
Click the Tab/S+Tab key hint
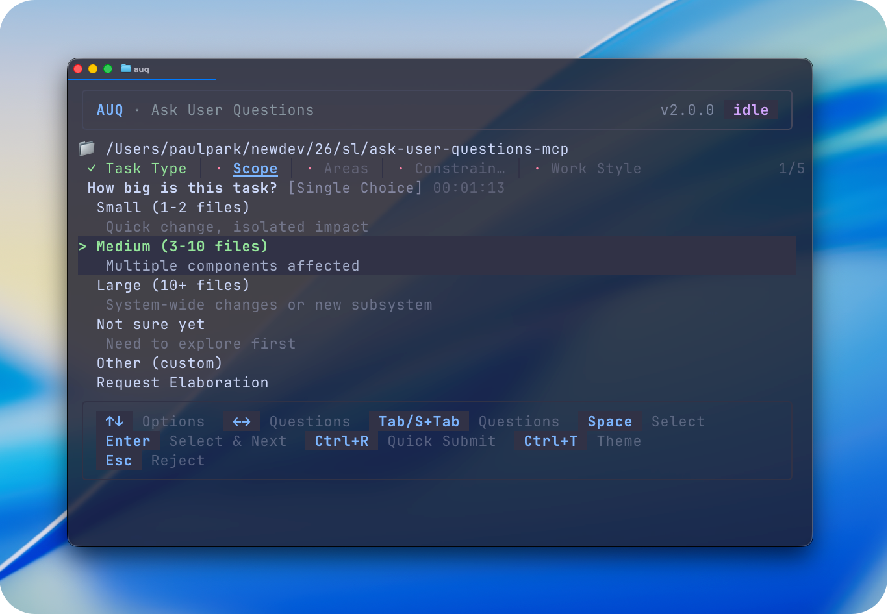tap(419, 422)
